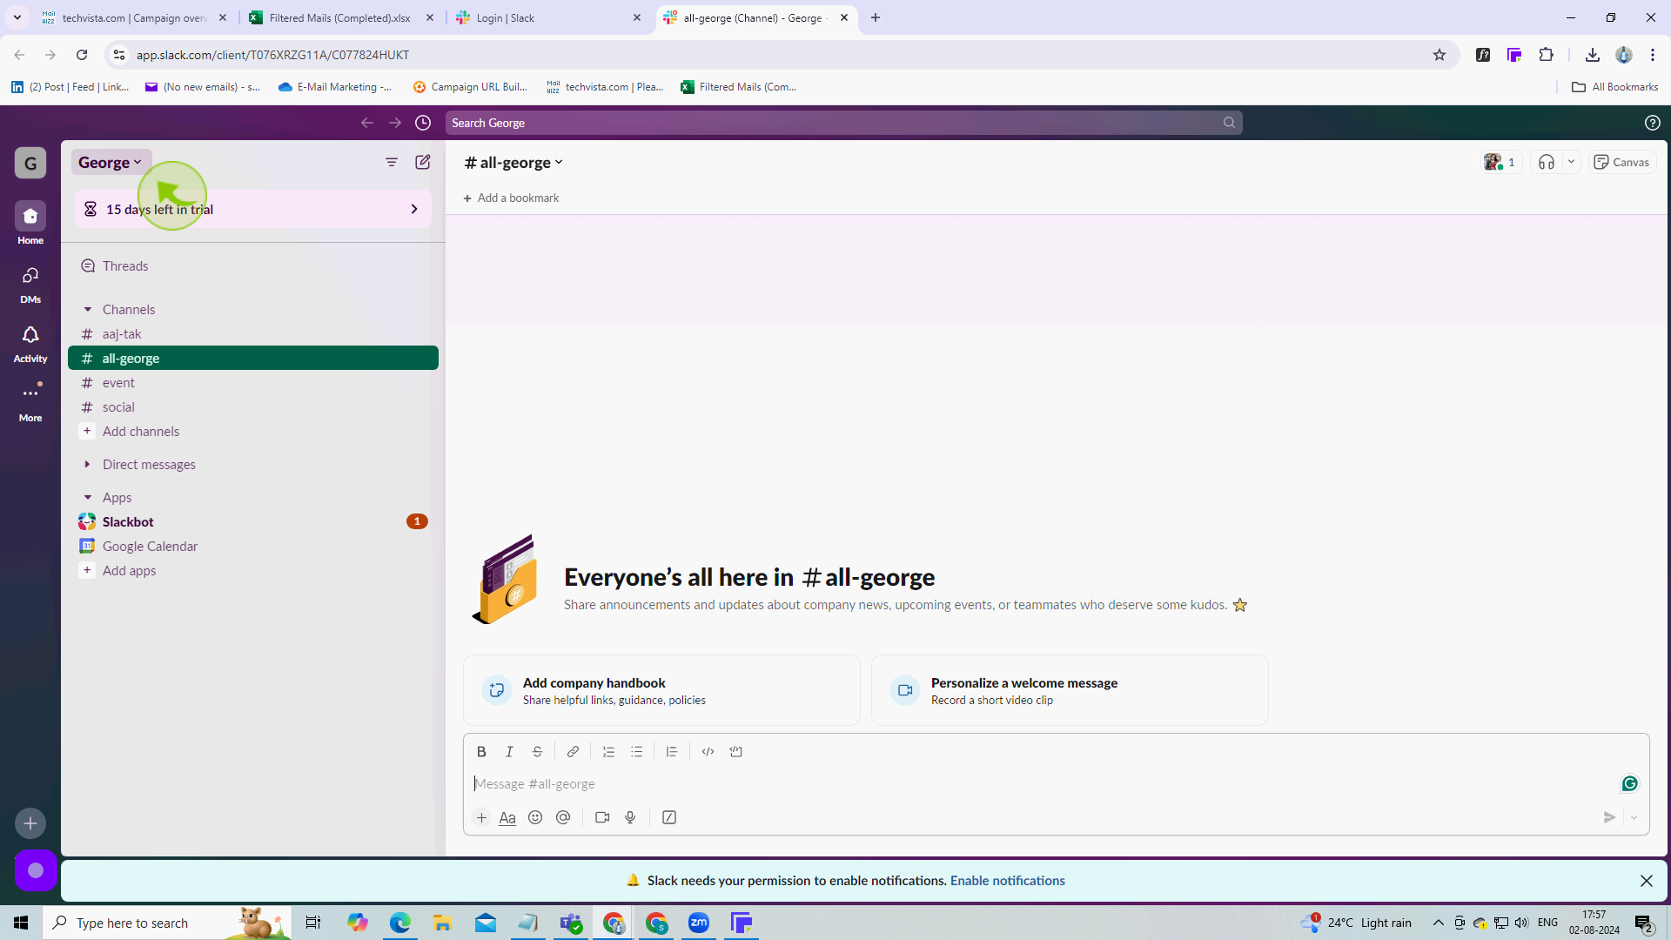Screen dimensions: 1671x940
Task: Open the channel Canvas
Action: 1621,162
